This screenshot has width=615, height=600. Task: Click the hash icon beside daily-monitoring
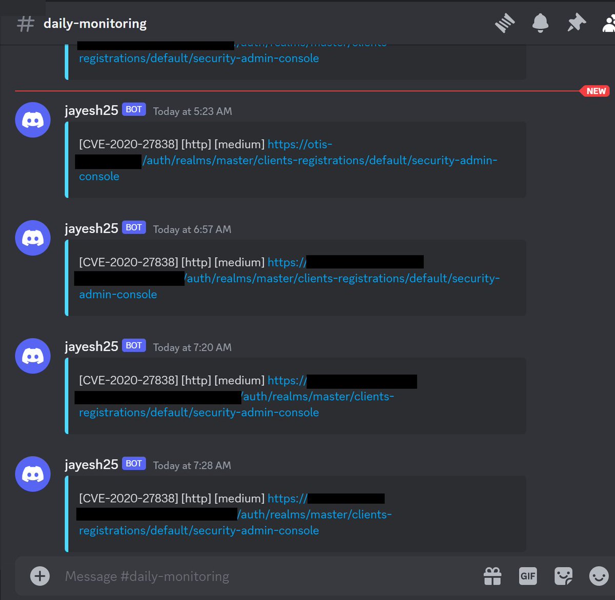coord(25,24)
